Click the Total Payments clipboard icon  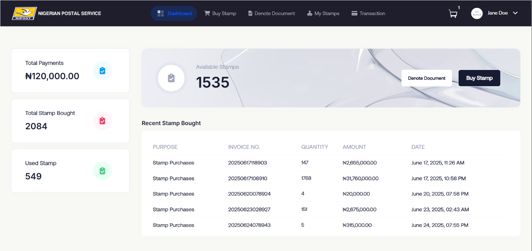click(x=102, y=70)
